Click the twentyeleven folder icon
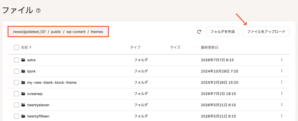This screenshot has height=121, width=298. 23,105
